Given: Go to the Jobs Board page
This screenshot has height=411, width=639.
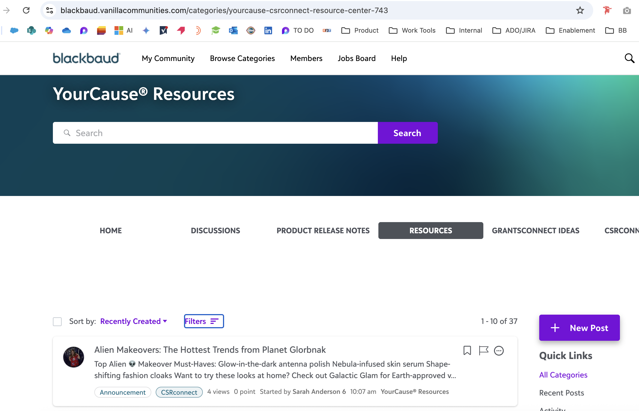Looking at the screenshot, I should (x=357, y=58).
